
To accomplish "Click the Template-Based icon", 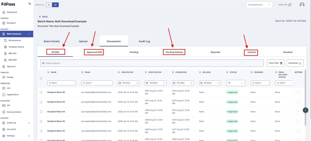I will tap(5, 47).
